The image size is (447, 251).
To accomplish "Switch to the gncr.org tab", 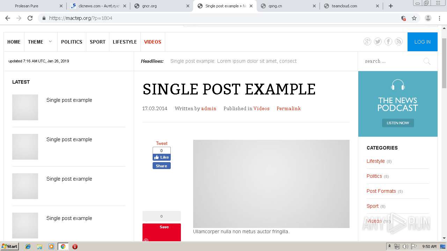I will click(161, 6).
